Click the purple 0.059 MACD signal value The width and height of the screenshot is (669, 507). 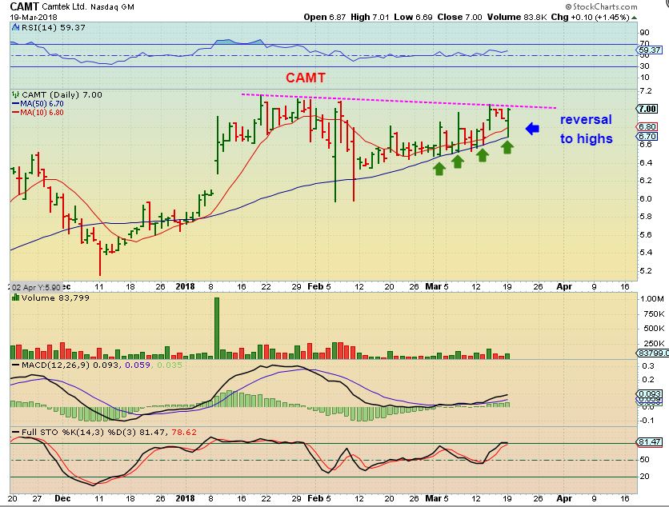click(138, 365)
